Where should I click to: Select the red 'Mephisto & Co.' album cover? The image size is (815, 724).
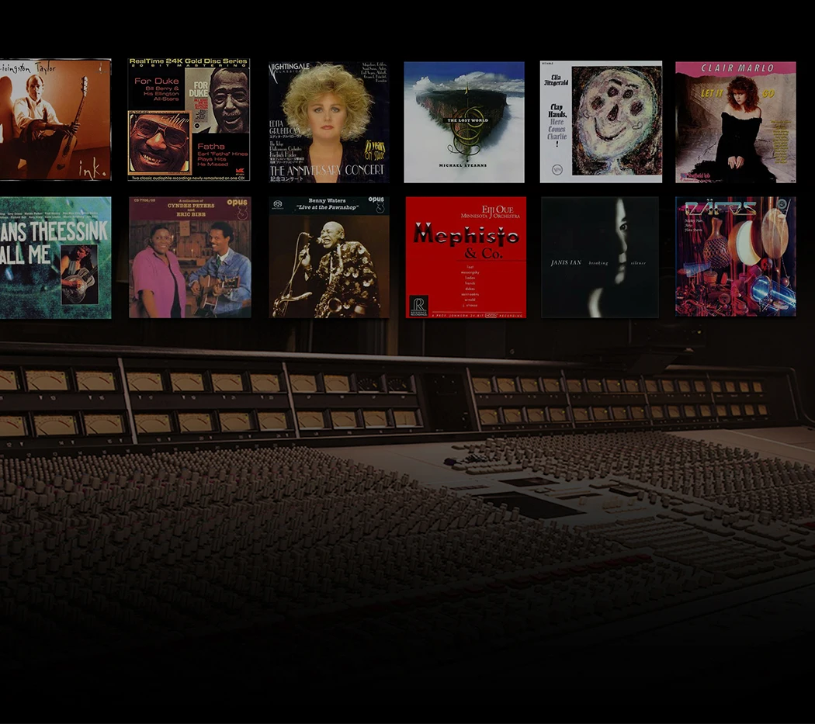pyautogui.click(x=466, y=258)
